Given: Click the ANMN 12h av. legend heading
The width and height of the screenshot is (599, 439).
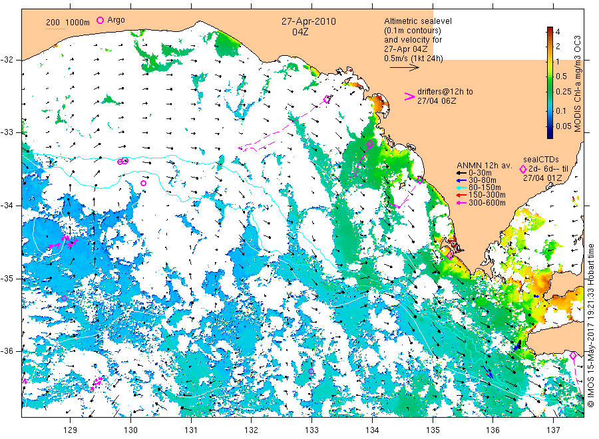Looking at the screenshot, I should pyautogui.click(x=484, y=166).
